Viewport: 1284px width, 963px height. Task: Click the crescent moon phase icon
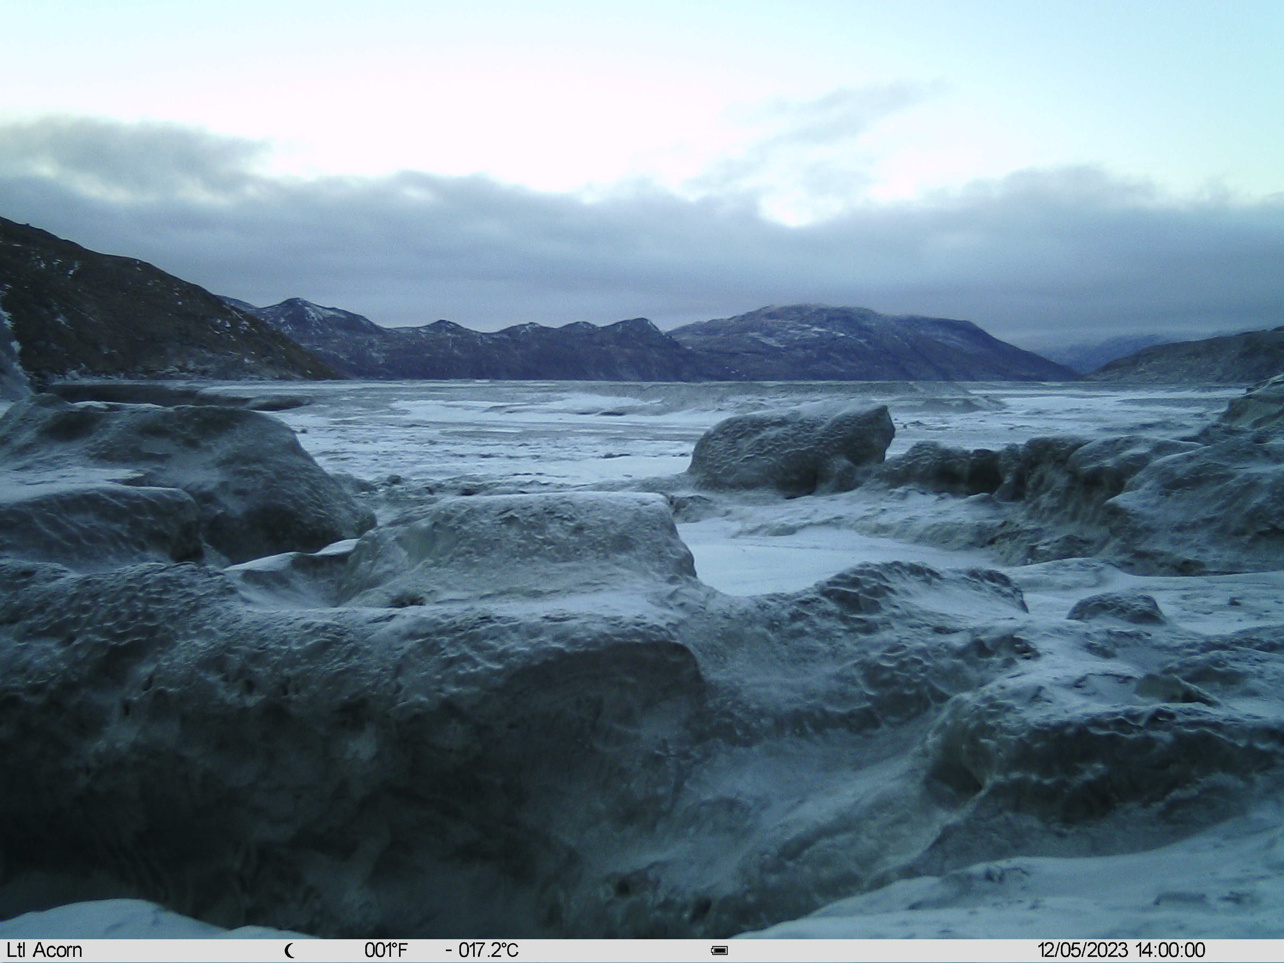(290, 951)
